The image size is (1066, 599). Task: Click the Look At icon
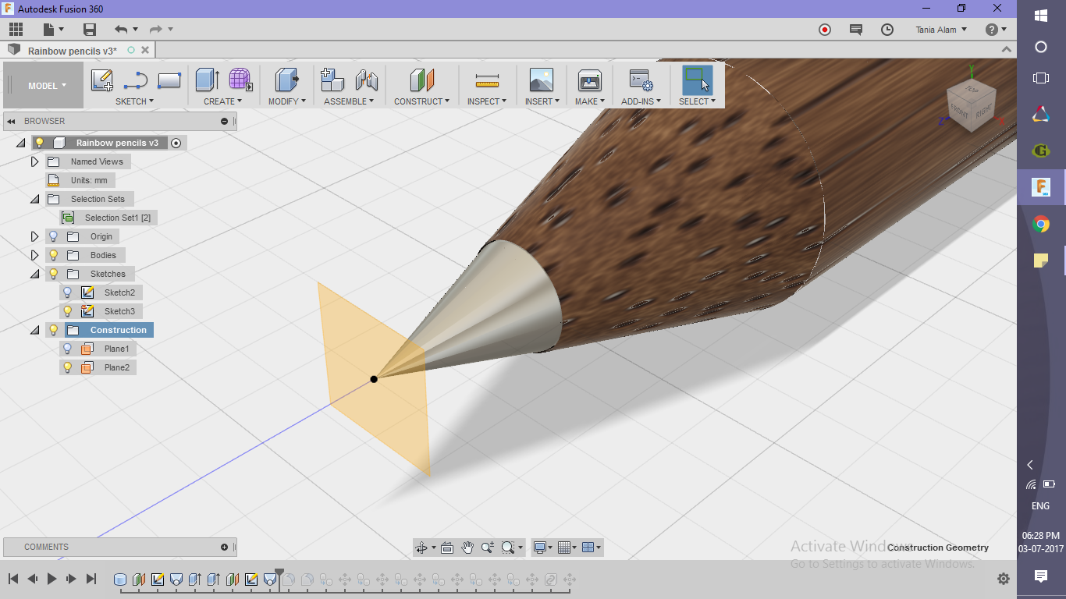click(447, 548)
